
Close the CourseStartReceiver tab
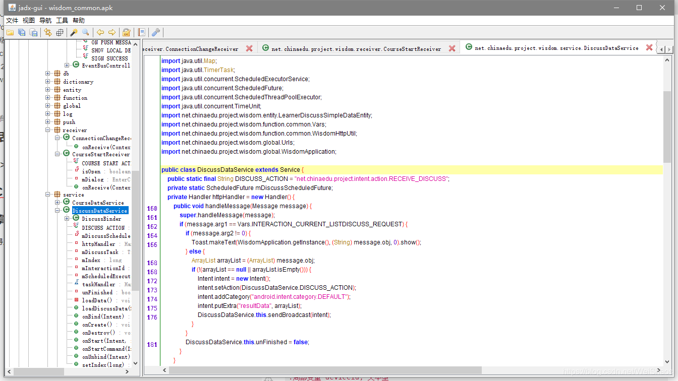[452, 49]
